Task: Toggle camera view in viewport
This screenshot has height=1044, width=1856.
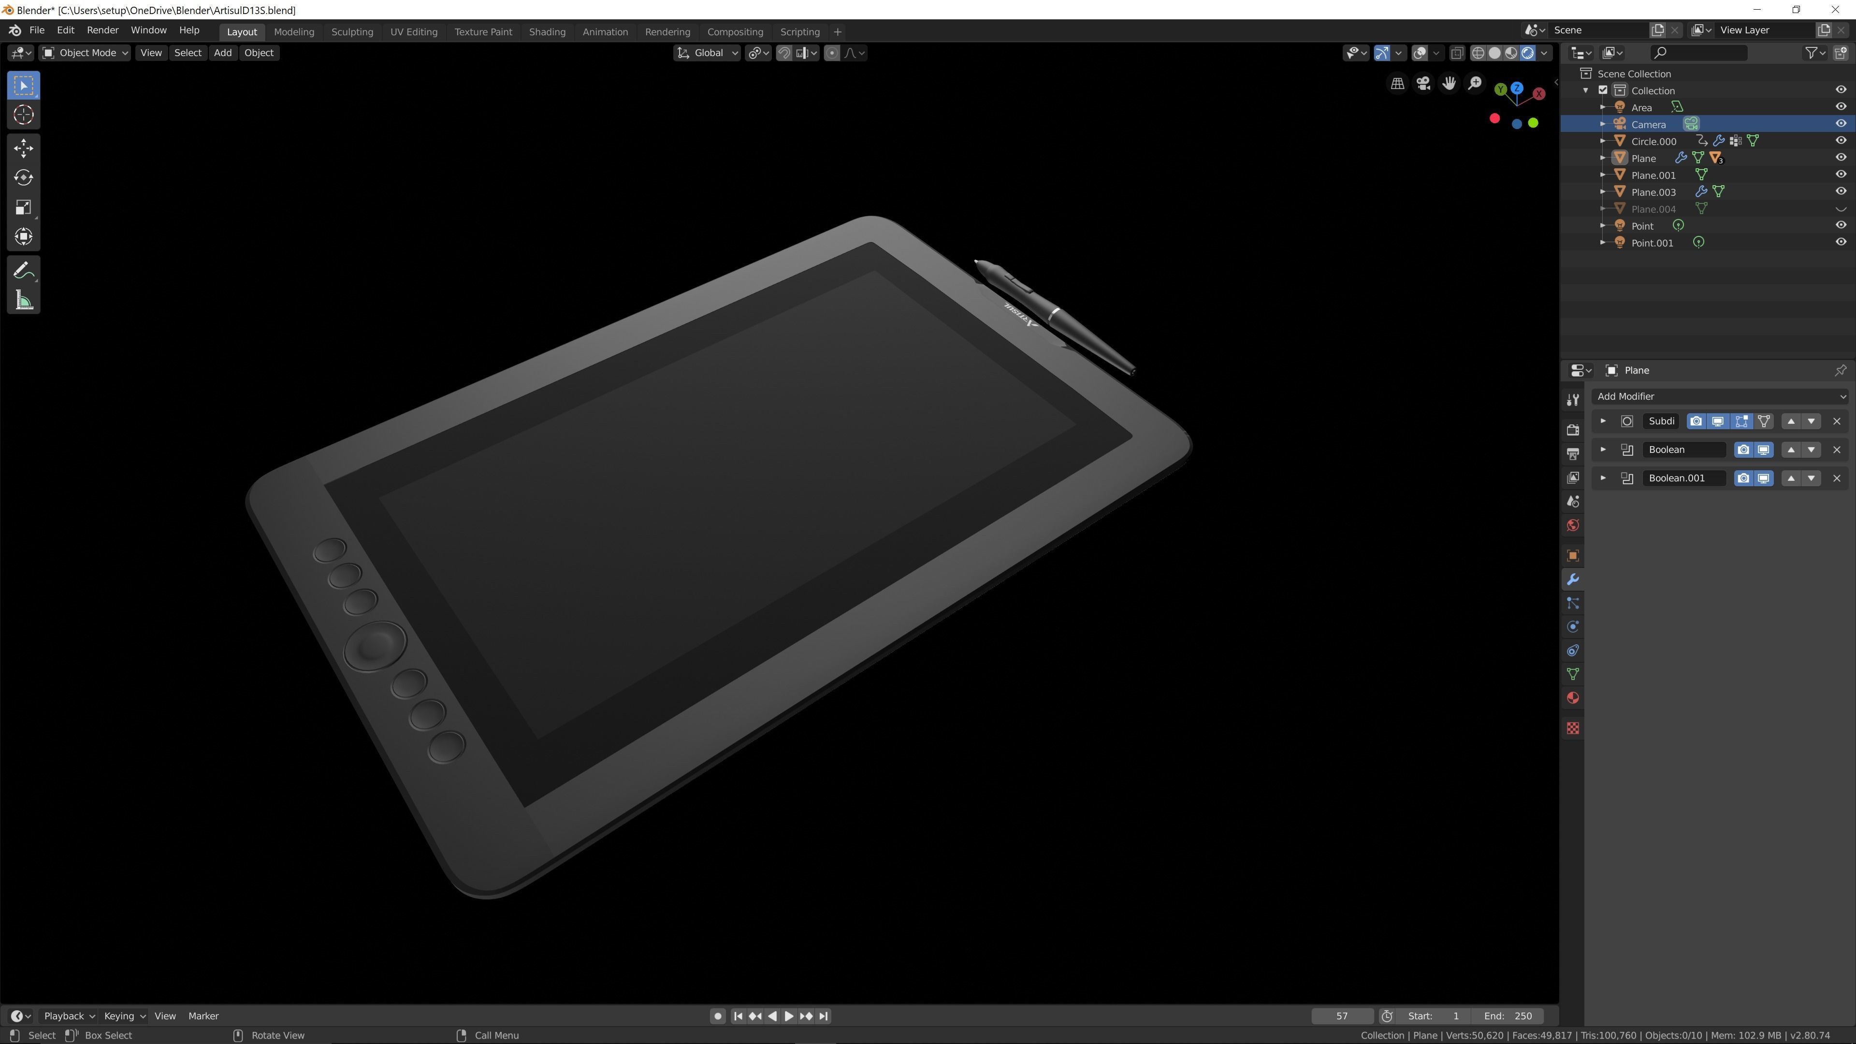Action: pos(1423,84)
